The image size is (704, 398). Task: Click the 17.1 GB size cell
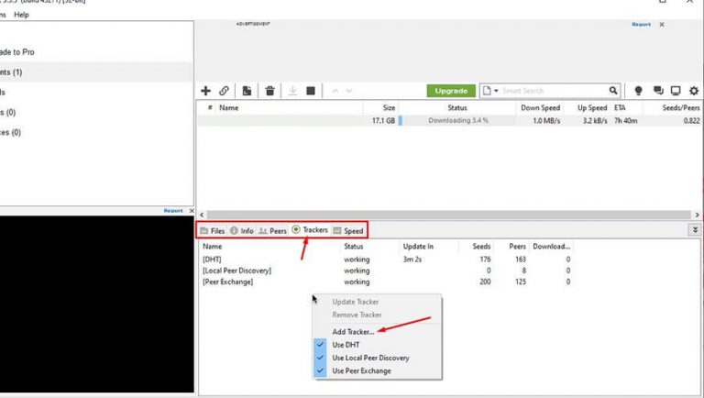point(383,120)
